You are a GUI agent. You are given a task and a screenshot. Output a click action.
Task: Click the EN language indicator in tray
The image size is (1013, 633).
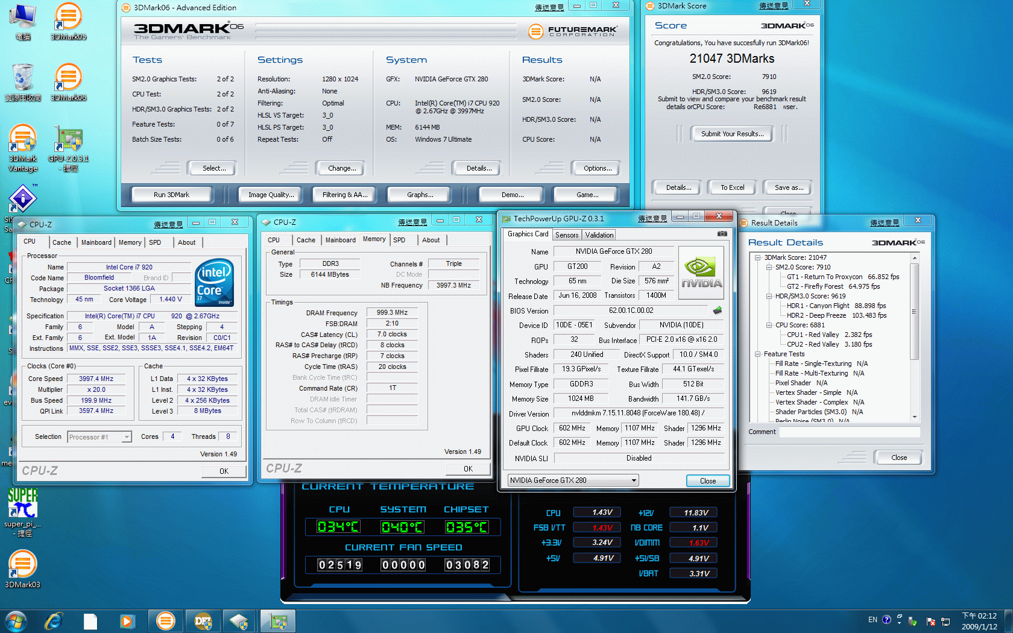coord(873,620)
